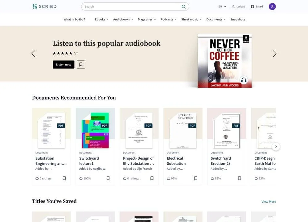This screenshot has height=222, width=308.
Task: Click thumbs-up icon showing 85%
Action: pyautogui.click(x=212, y=178)
